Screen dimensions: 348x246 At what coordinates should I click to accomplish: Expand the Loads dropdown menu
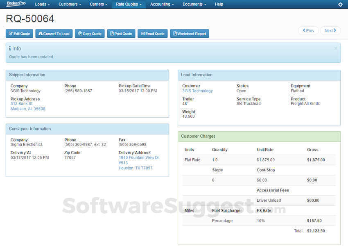42,4
